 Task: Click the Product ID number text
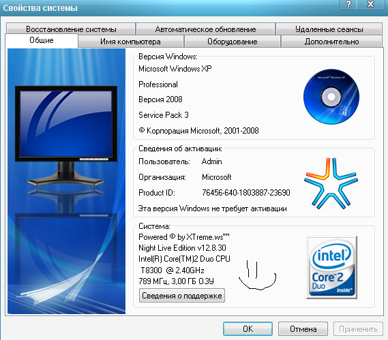tap(246, 192)
